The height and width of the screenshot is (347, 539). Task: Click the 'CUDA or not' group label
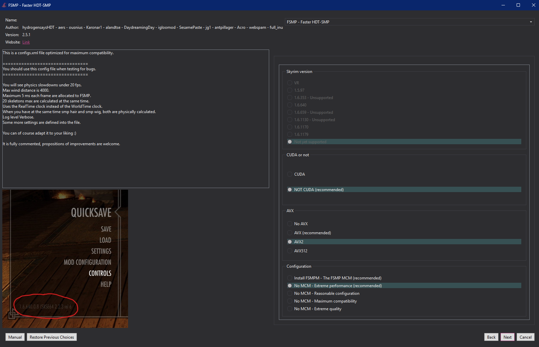pos(298,155)
